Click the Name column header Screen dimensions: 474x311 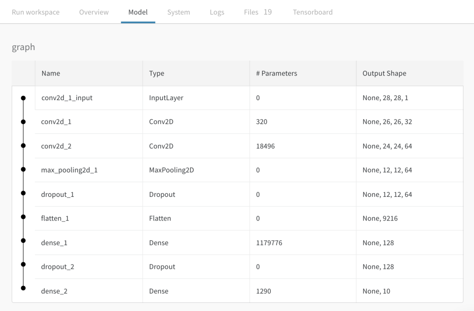51,73
